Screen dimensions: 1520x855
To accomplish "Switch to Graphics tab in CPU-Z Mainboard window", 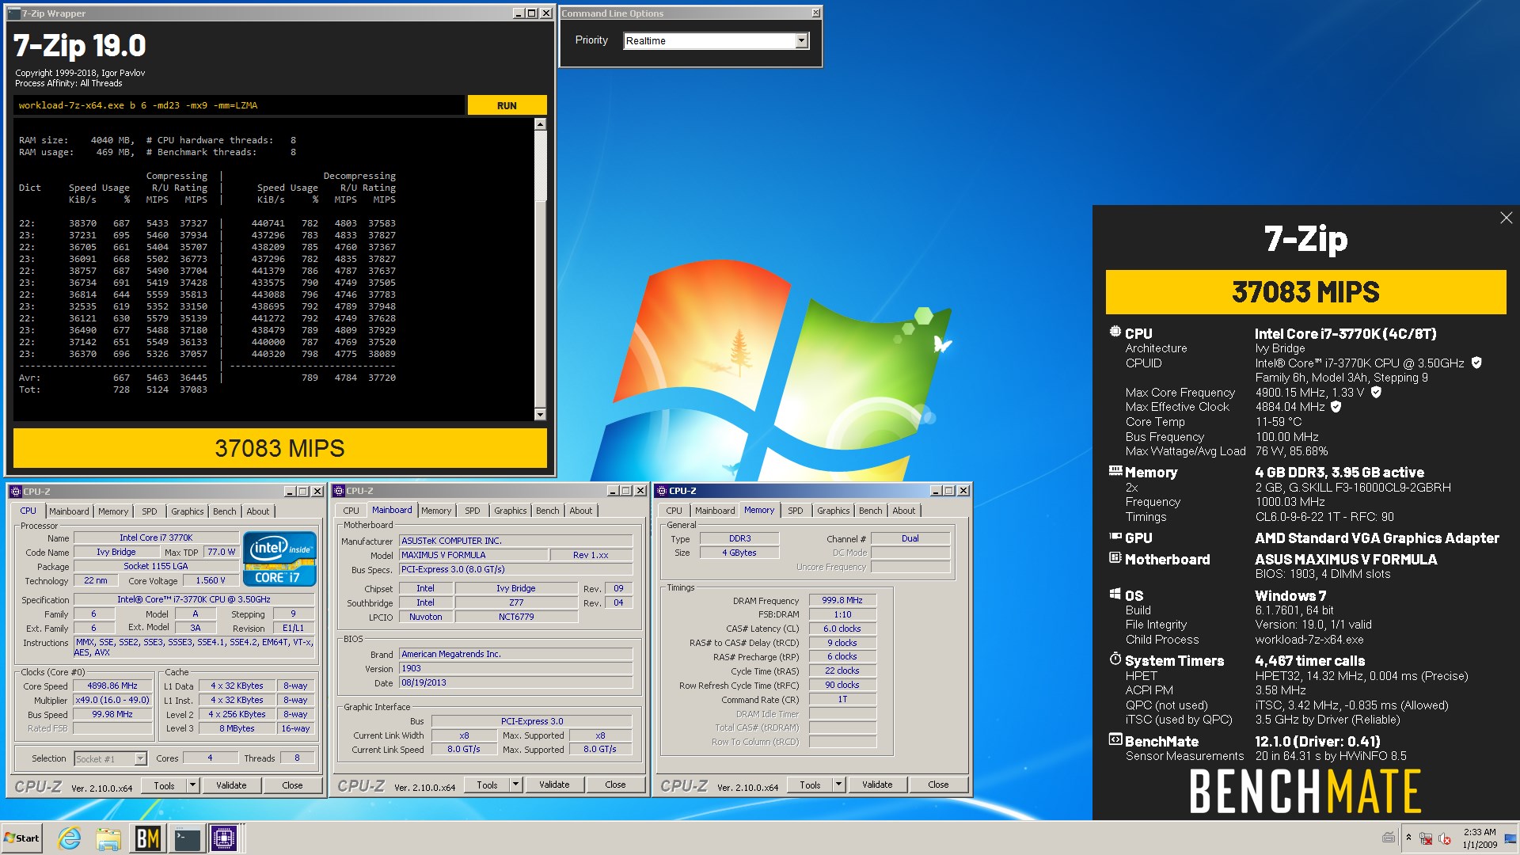I will click(x=510, y=511).
